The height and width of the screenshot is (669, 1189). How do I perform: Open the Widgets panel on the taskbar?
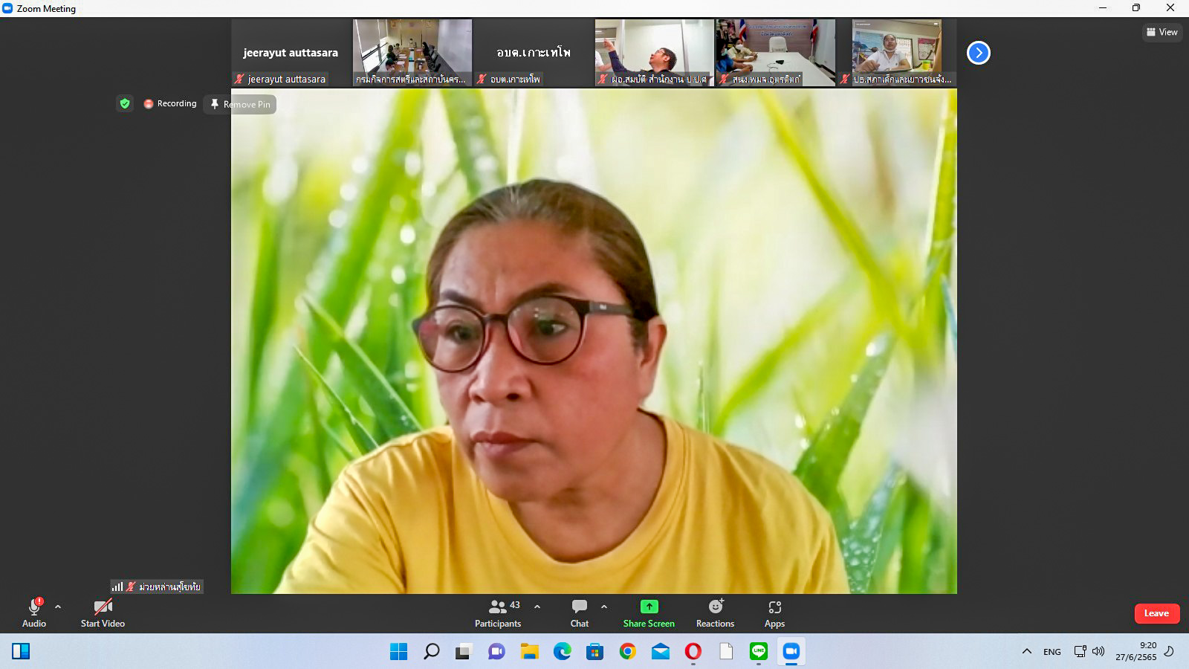tap(21, 652)
